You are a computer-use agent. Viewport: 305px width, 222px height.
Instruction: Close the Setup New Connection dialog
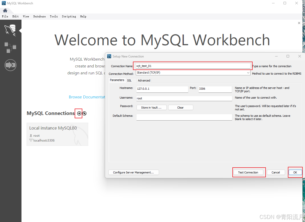pyautogui.click(x=299, y=56)
